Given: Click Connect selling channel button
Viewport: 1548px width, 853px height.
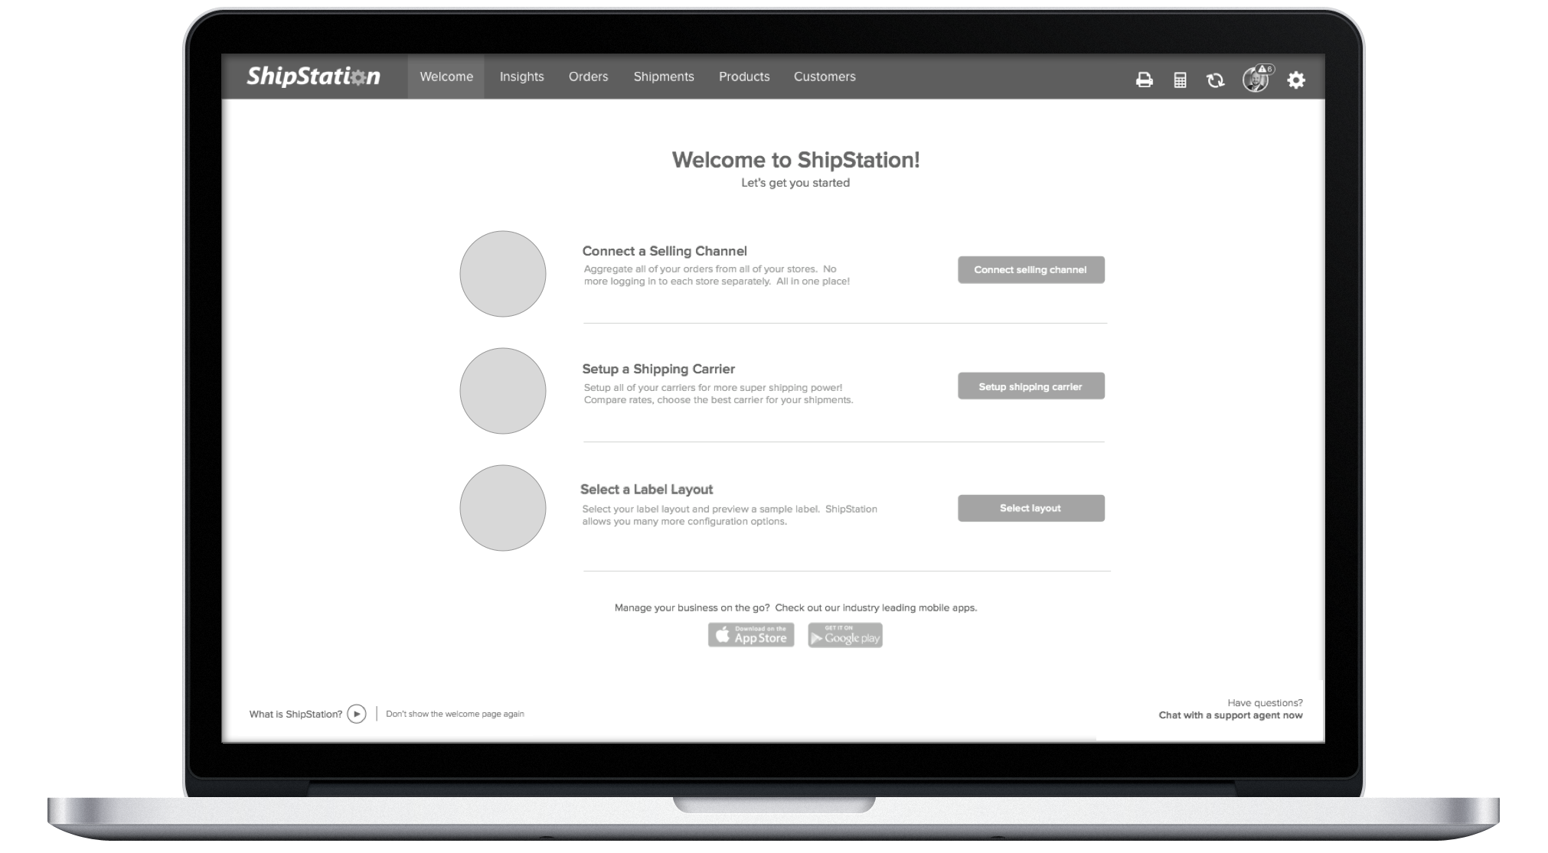Looking at the screenshot, I should [x=1031, y=269].
